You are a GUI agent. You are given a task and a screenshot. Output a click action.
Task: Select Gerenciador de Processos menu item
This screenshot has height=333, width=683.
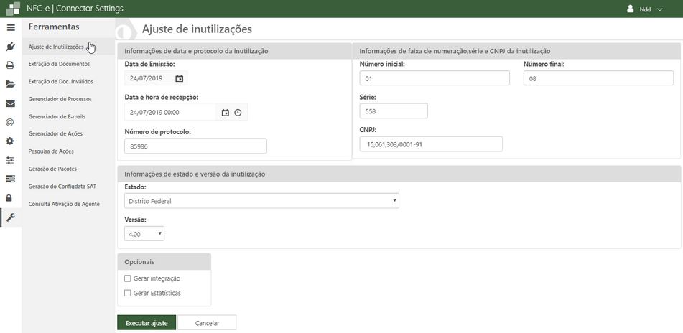pos(60,99)
